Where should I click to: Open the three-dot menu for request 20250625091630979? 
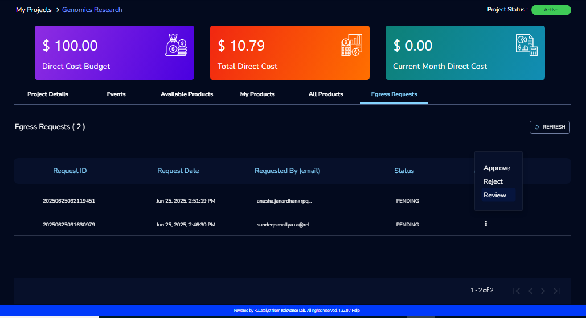[x=485, y=224]
